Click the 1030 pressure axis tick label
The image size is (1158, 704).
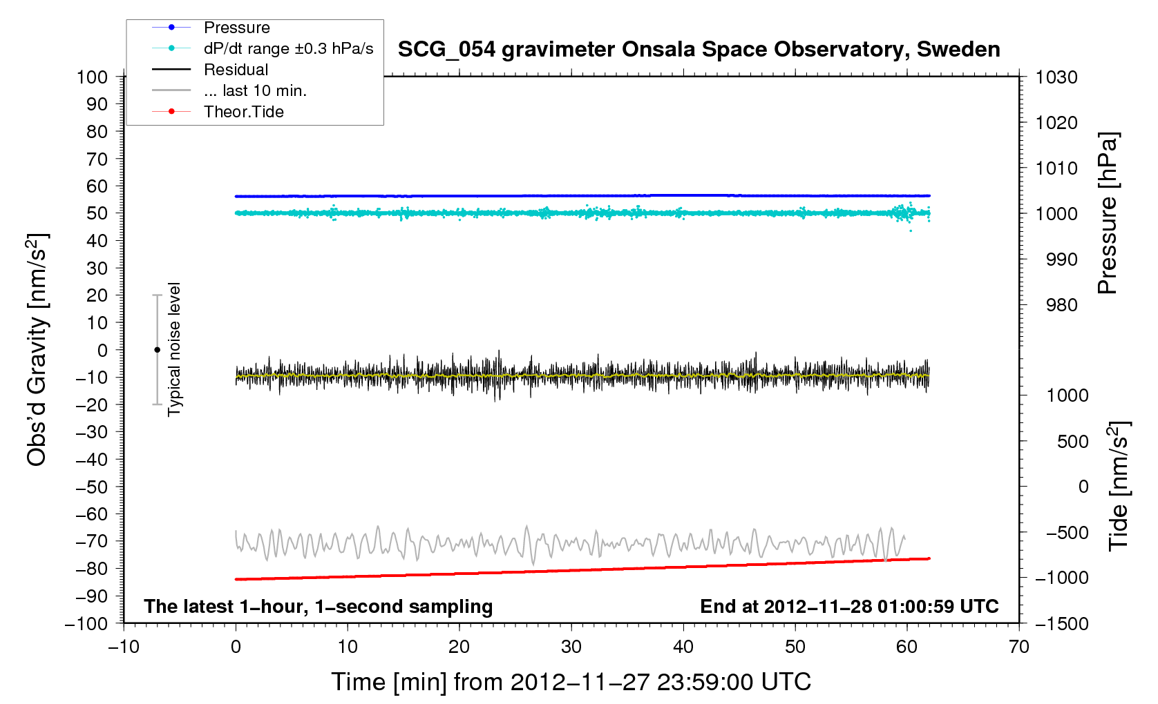pyautogui.click(x=1056, y=77)
